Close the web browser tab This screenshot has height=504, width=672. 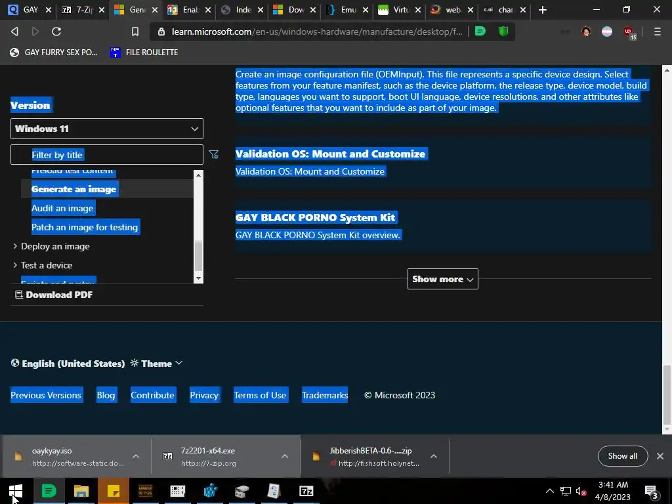[x=470, y=10]
